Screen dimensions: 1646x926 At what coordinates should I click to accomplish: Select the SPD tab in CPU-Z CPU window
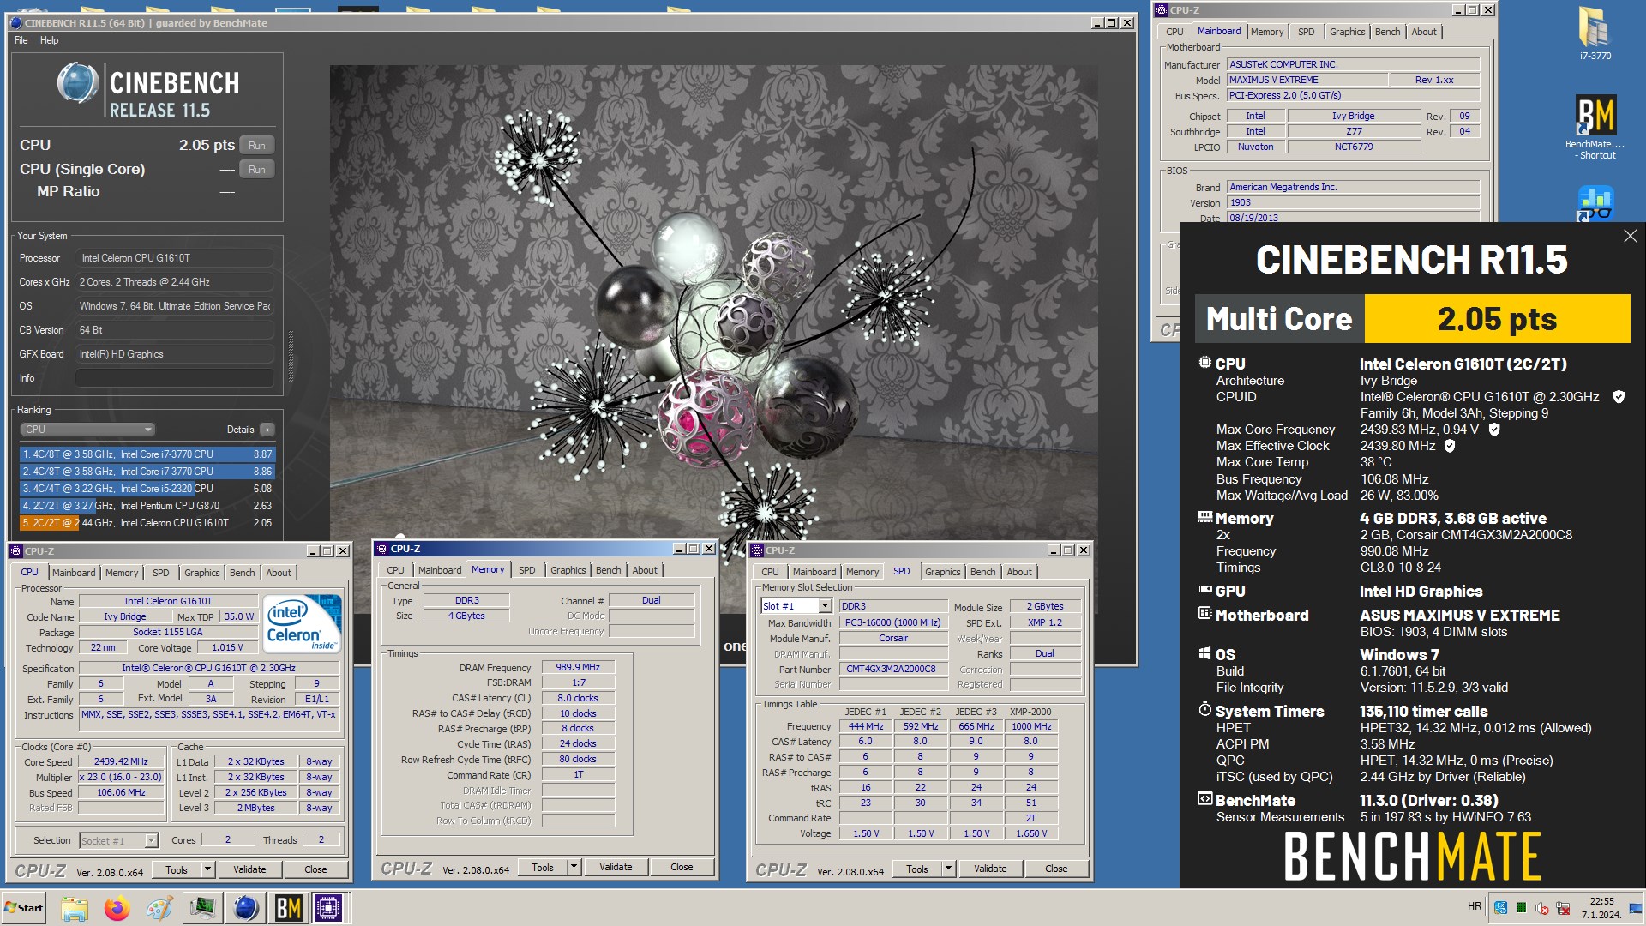pos(160,573)
